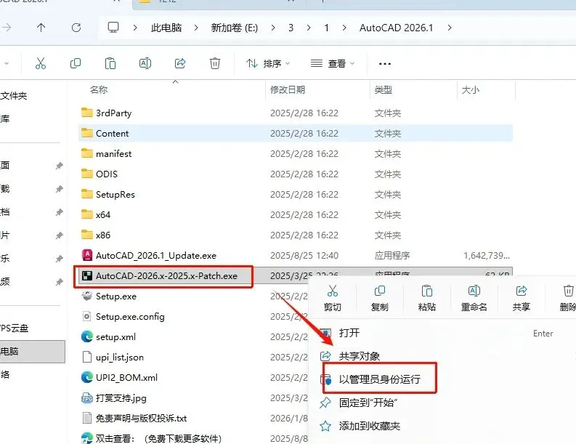Select the manifest folder
This screenshot has width=576, height=444.
point(296,153)
